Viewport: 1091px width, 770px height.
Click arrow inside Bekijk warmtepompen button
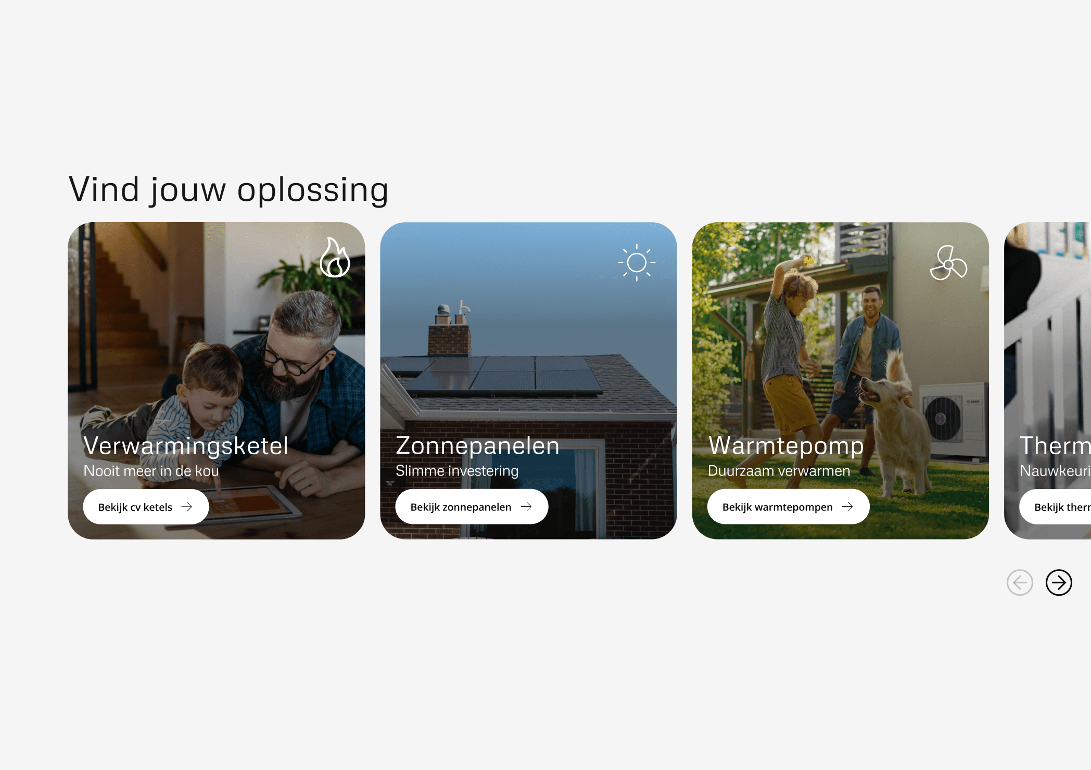[x=847, y=507]
